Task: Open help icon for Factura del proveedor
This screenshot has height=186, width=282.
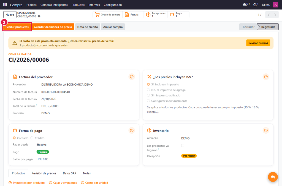Action: click(132, 77)
